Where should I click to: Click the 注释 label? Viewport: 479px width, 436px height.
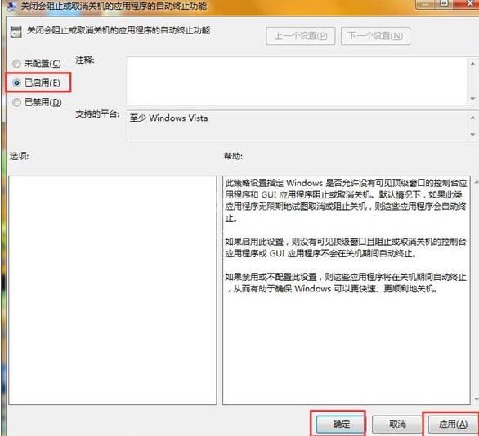(x=85, y=60)
